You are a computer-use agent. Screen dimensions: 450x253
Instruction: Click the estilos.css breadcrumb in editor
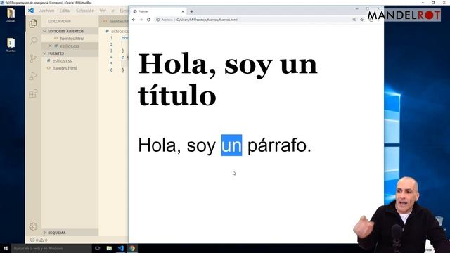[117, 31]
